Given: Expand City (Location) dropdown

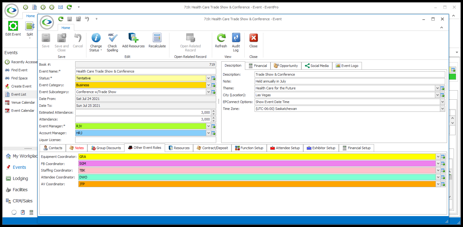Looking at the screenshot, I should point(437,95).
